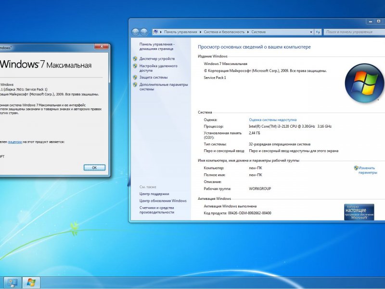Open Центр обновления Windows link
Image resolution: width=385 pixels, height=289 pixels.
point(163,201)
